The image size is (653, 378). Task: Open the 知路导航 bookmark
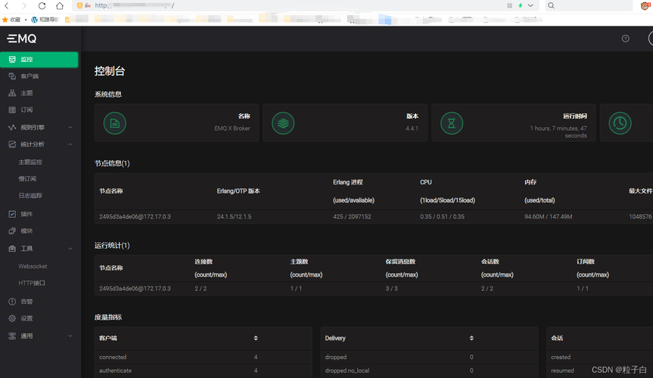(x=45, y=20)
